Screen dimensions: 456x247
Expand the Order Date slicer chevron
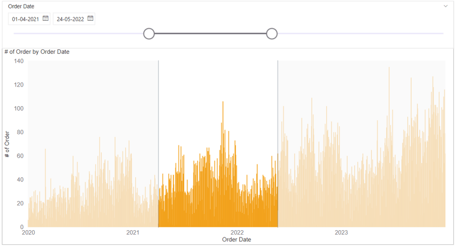point(445,6)
